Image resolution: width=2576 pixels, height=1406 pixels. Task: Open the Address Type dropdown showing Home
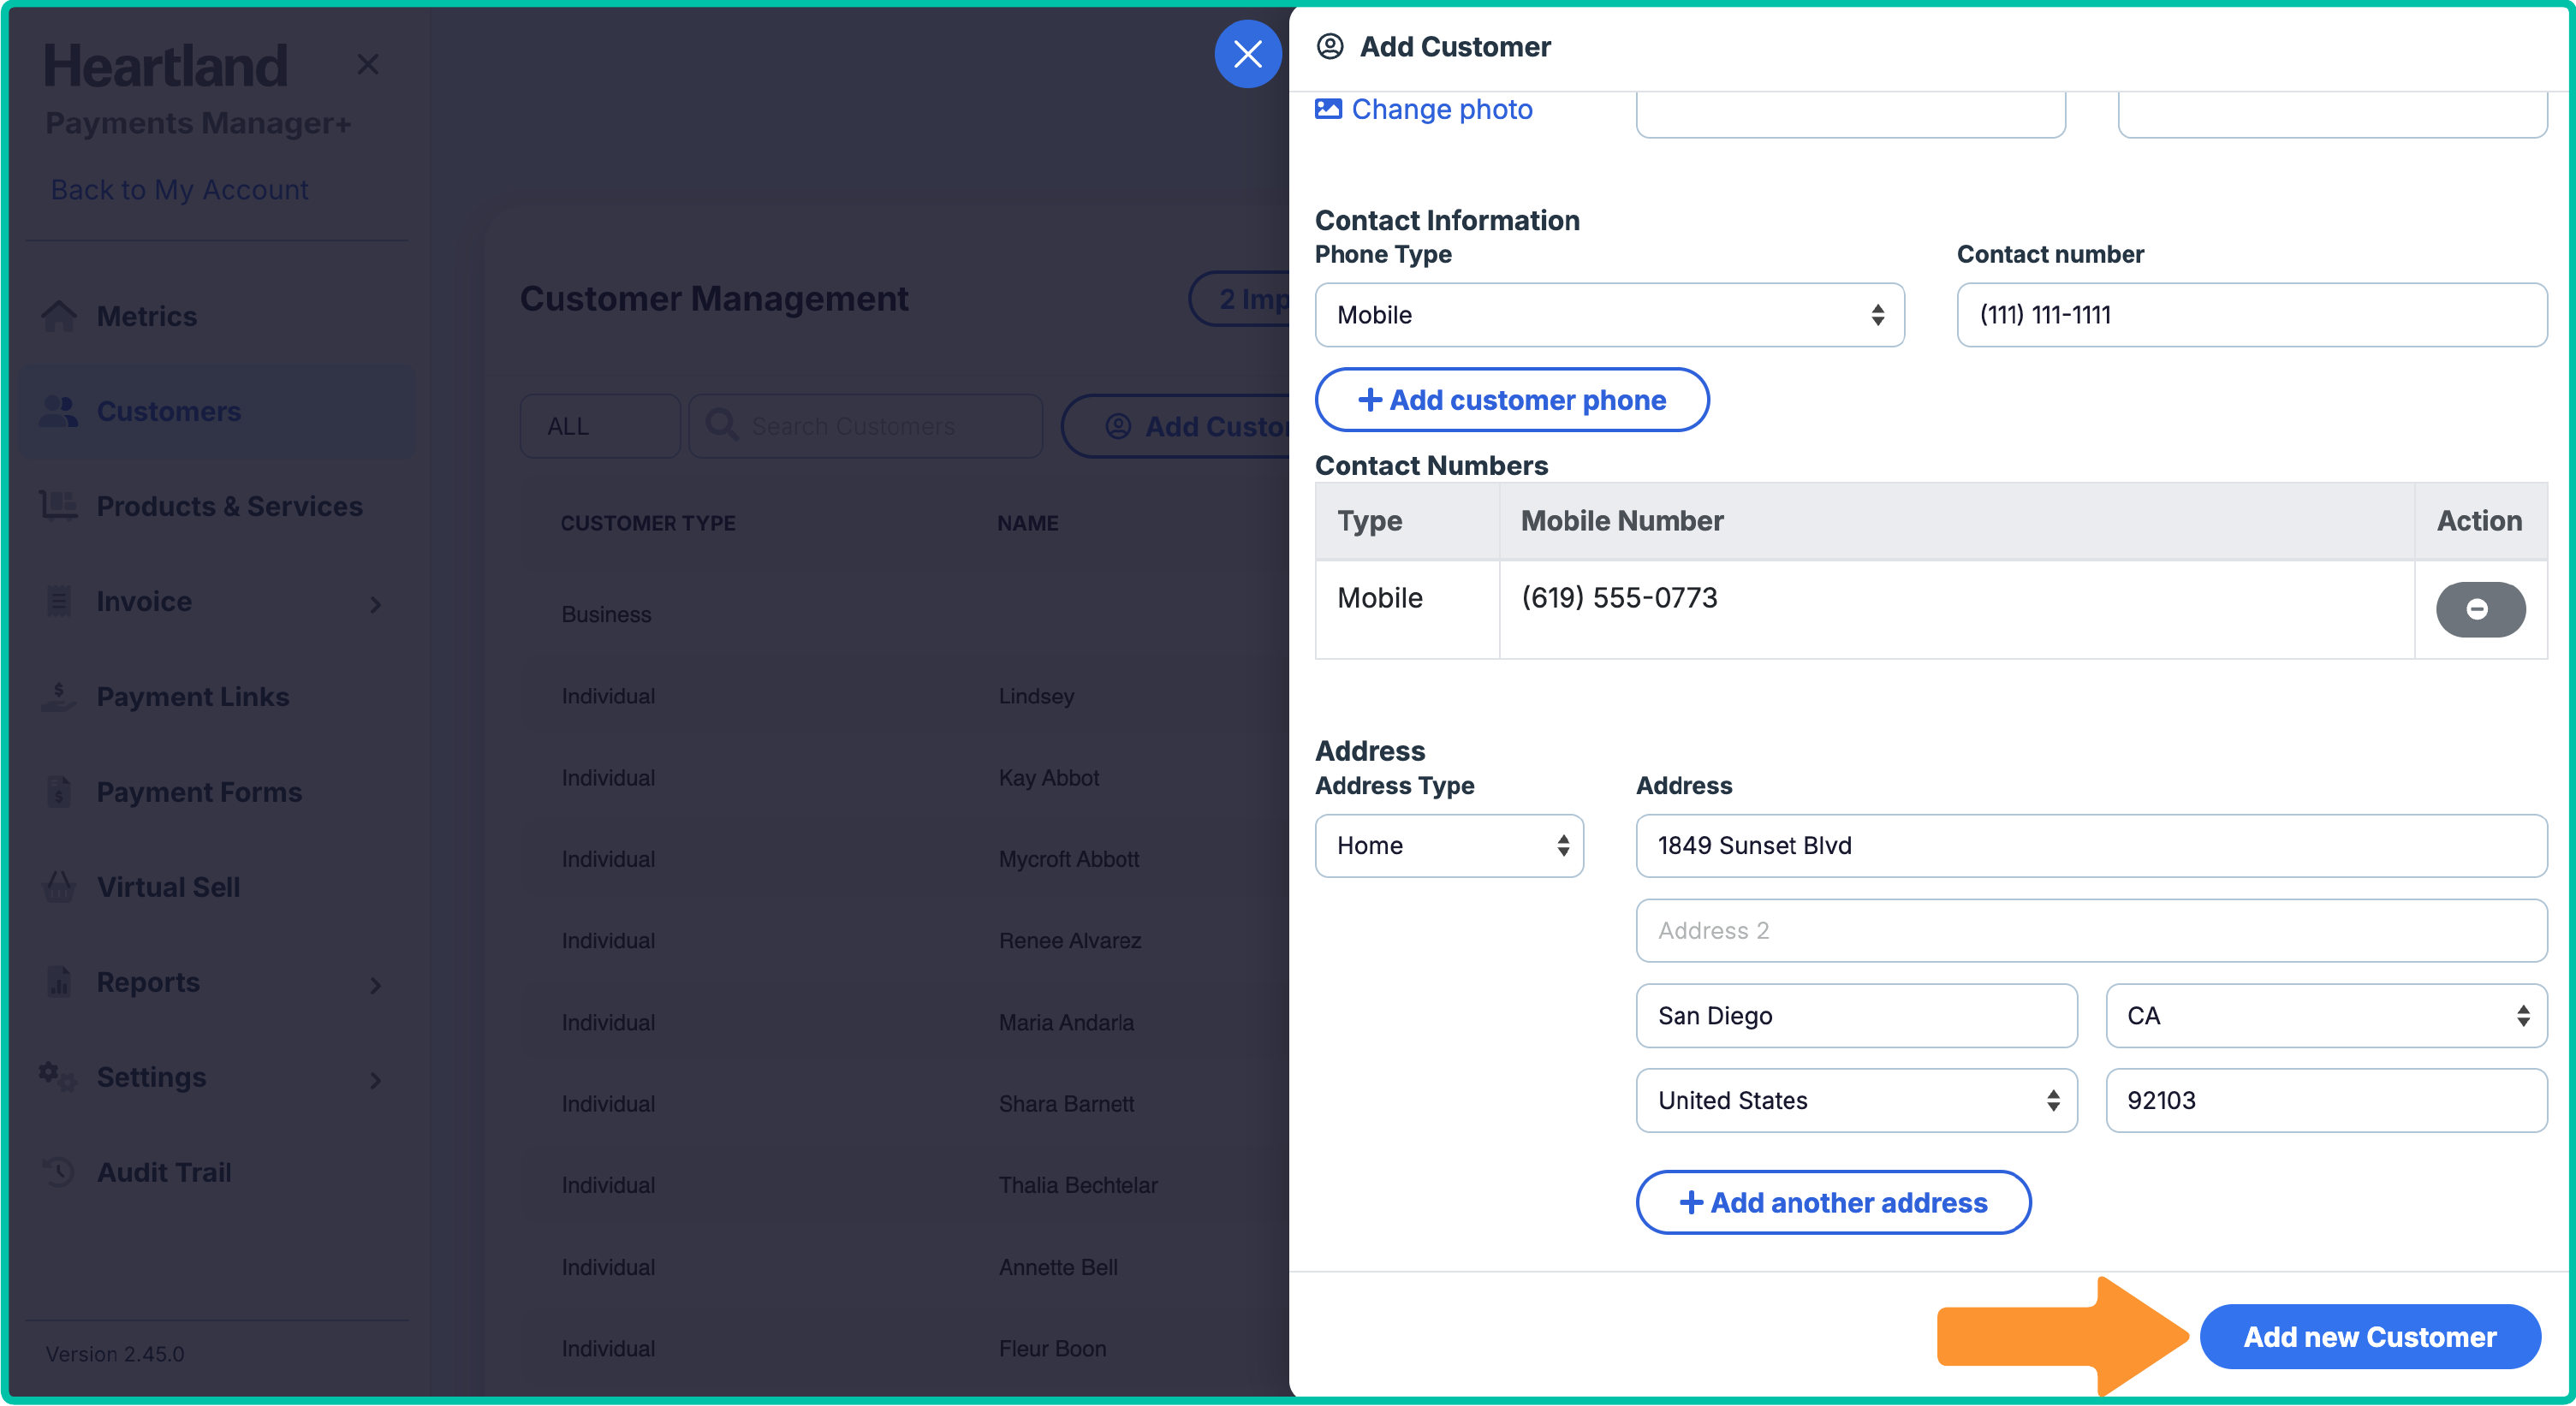1449,845
